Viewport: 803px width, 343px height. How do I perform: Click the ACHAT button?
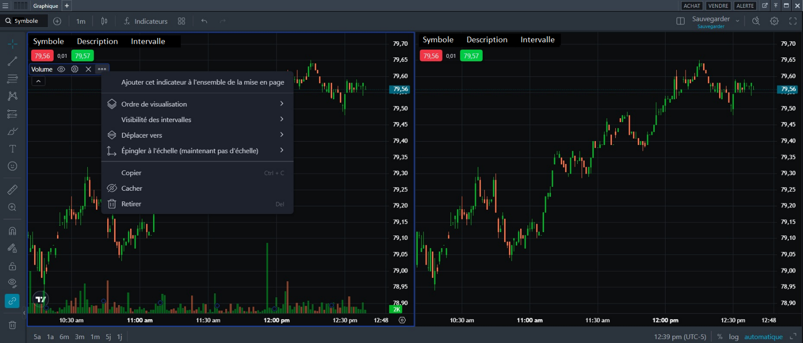691,6
